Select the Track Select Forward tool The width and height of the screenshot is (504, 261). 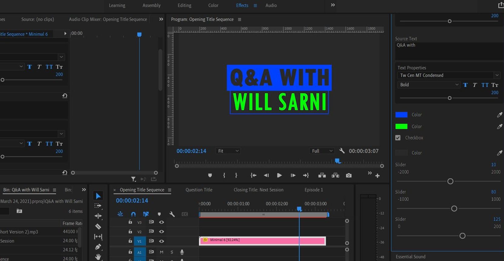click(98, 206)
